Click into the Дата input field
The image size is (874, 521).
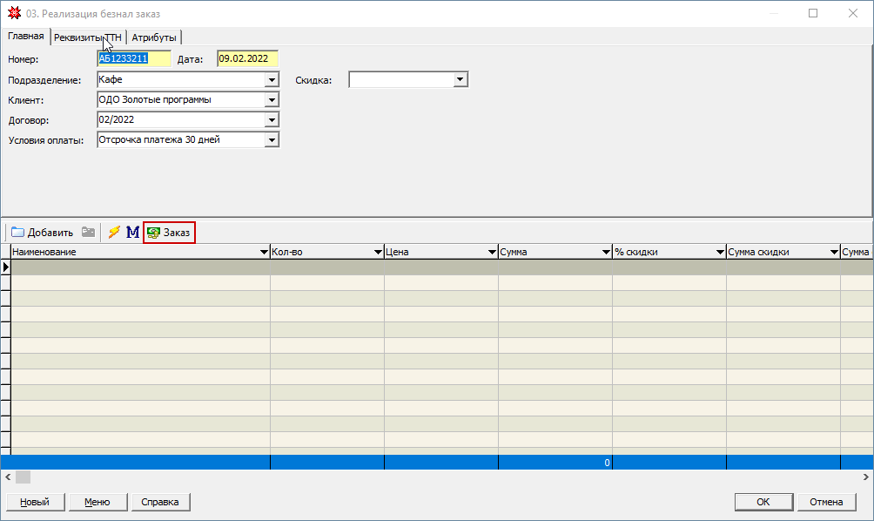(x=247, y=59)
